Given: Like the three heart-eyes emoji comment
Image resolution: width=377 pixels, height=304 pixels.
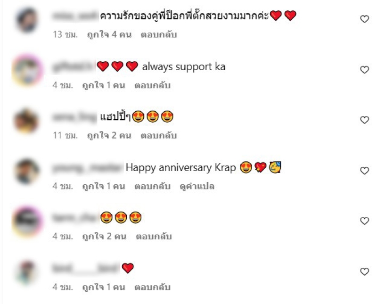Looking at the screenshot, I should [364, 221].
